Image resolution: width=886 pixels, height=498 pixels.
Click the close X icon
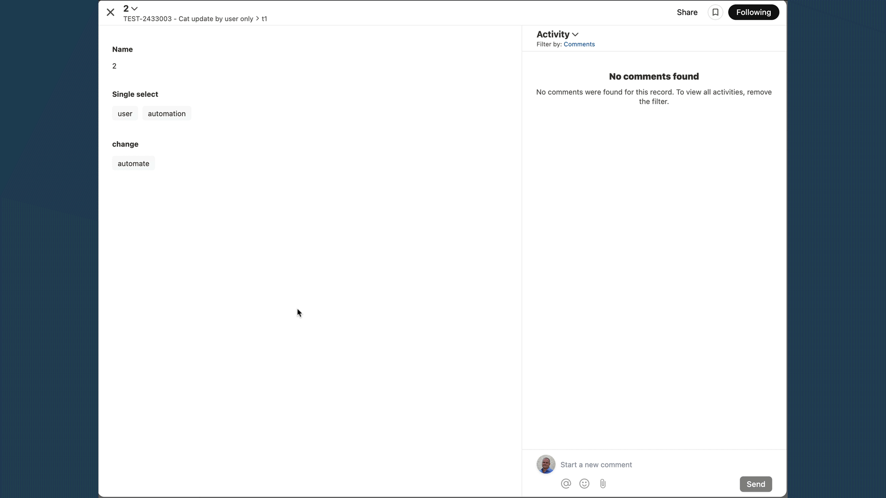coord(110,12)
